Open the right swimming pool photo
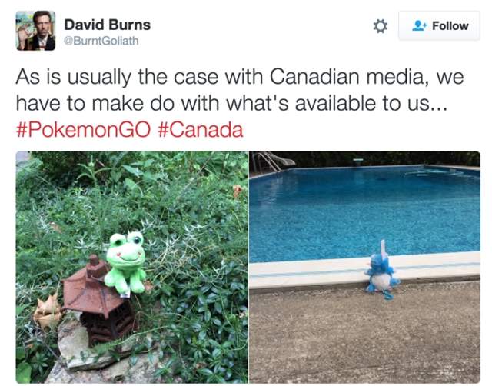Screen dimensions: 492x386 [364, 267]
